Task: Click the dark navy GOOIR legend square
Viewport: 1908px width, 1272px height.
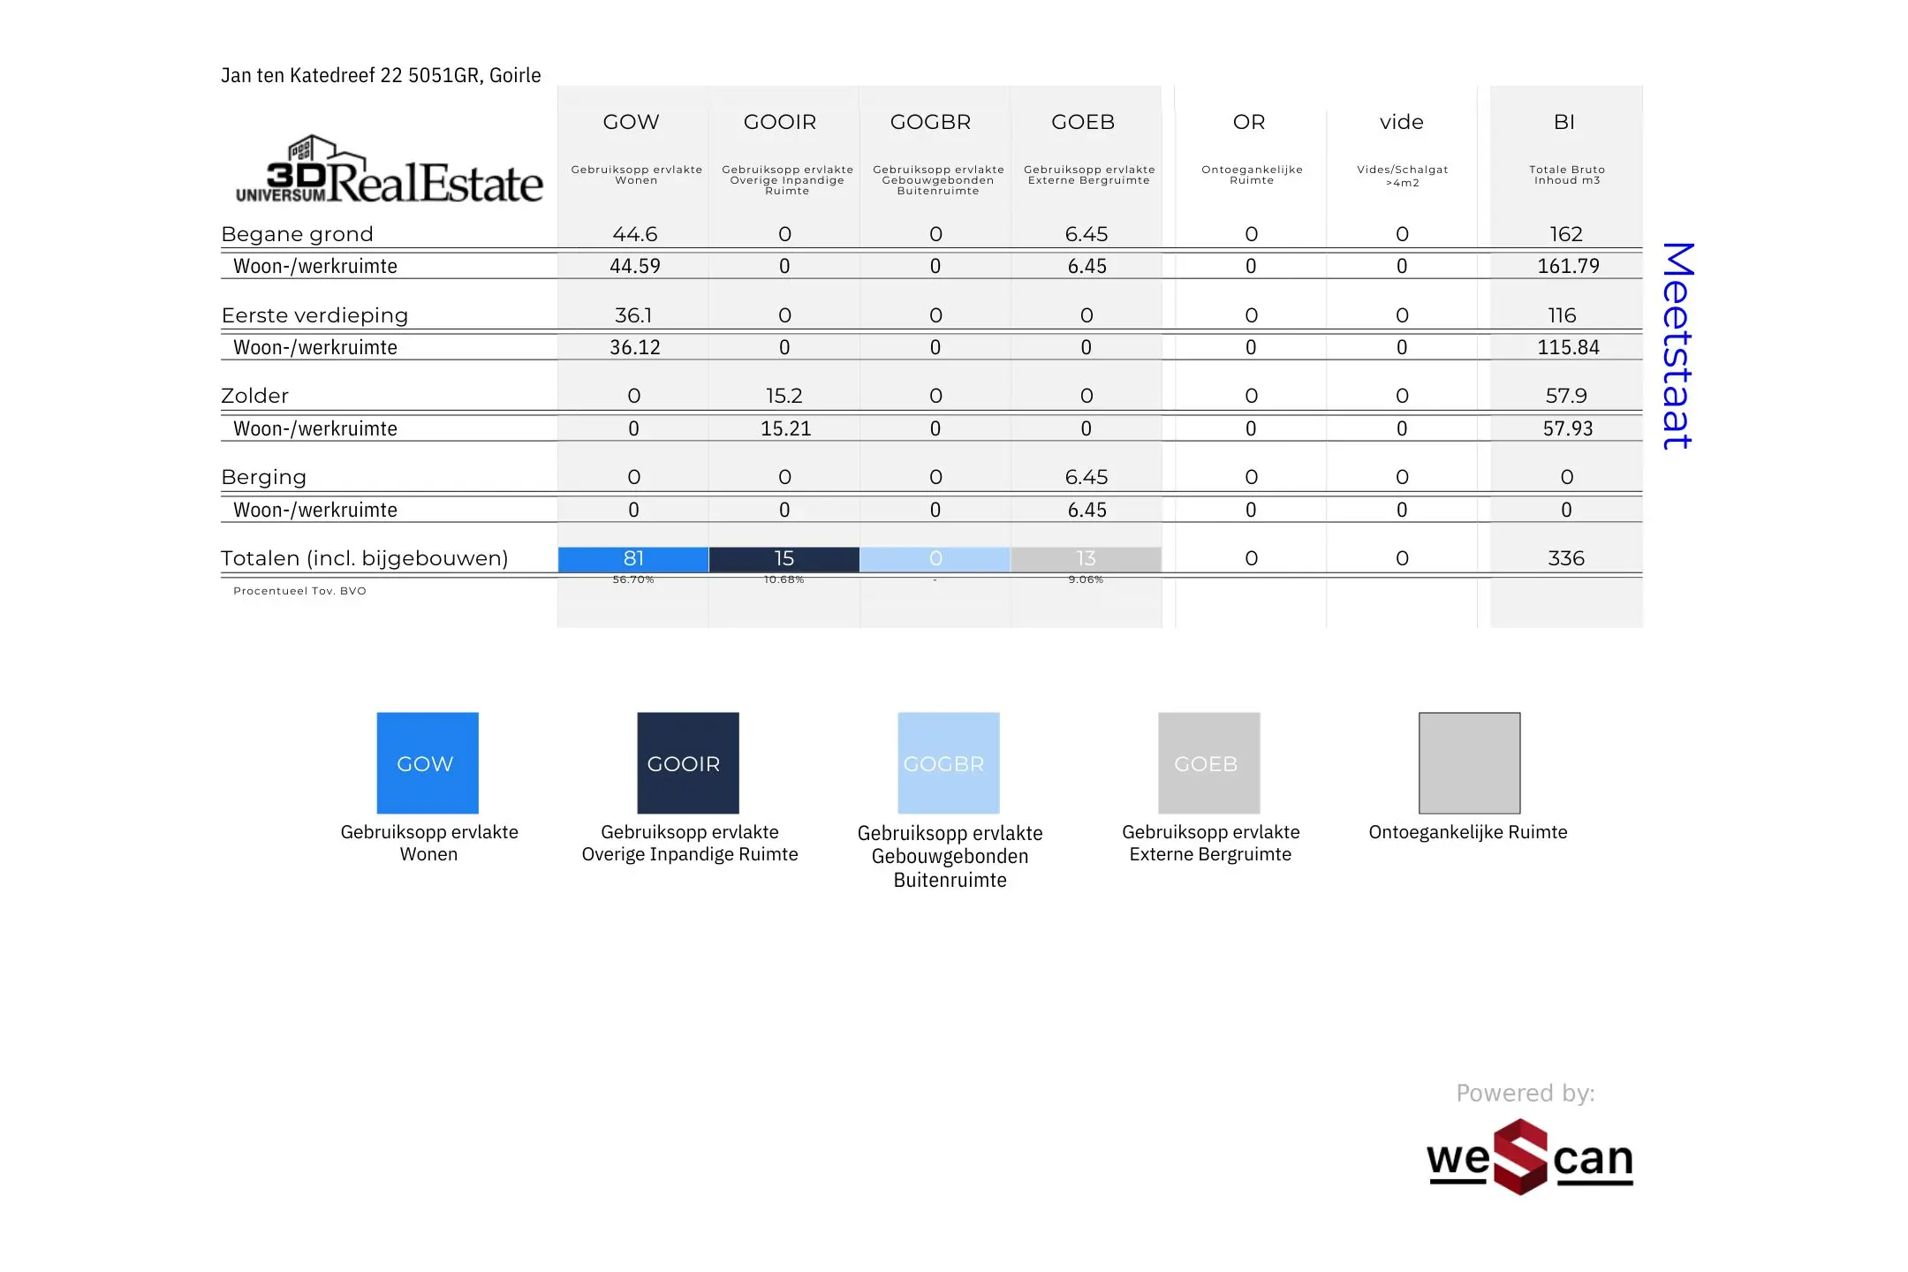Action: point(688,763)
